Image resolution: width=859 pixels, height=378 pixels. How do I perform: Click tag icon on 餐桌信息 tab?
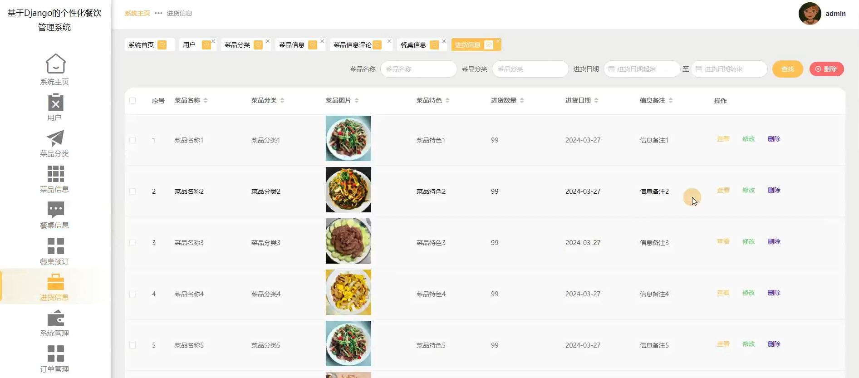(434, 44)
